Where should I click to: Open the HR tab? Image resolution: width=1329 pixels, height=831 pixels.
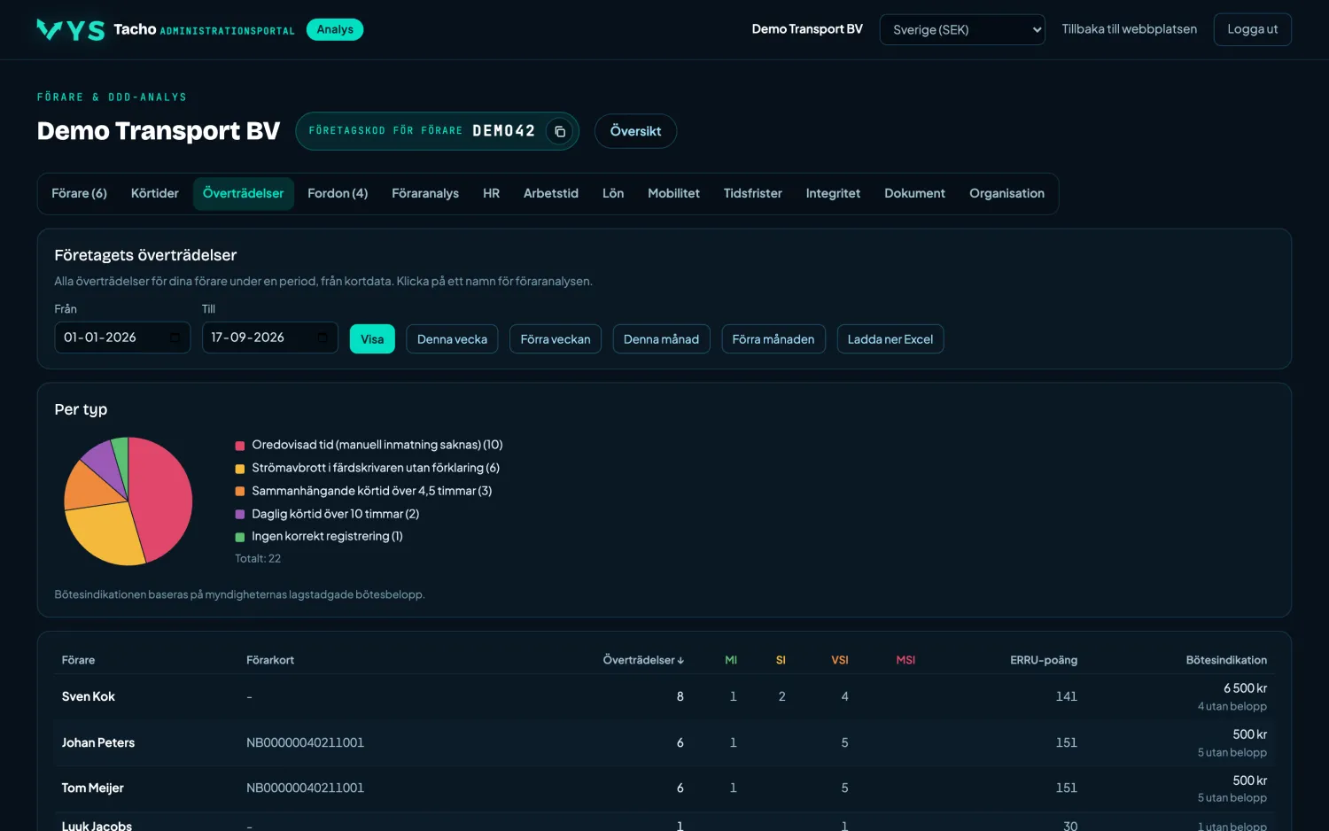coord(491,193)
